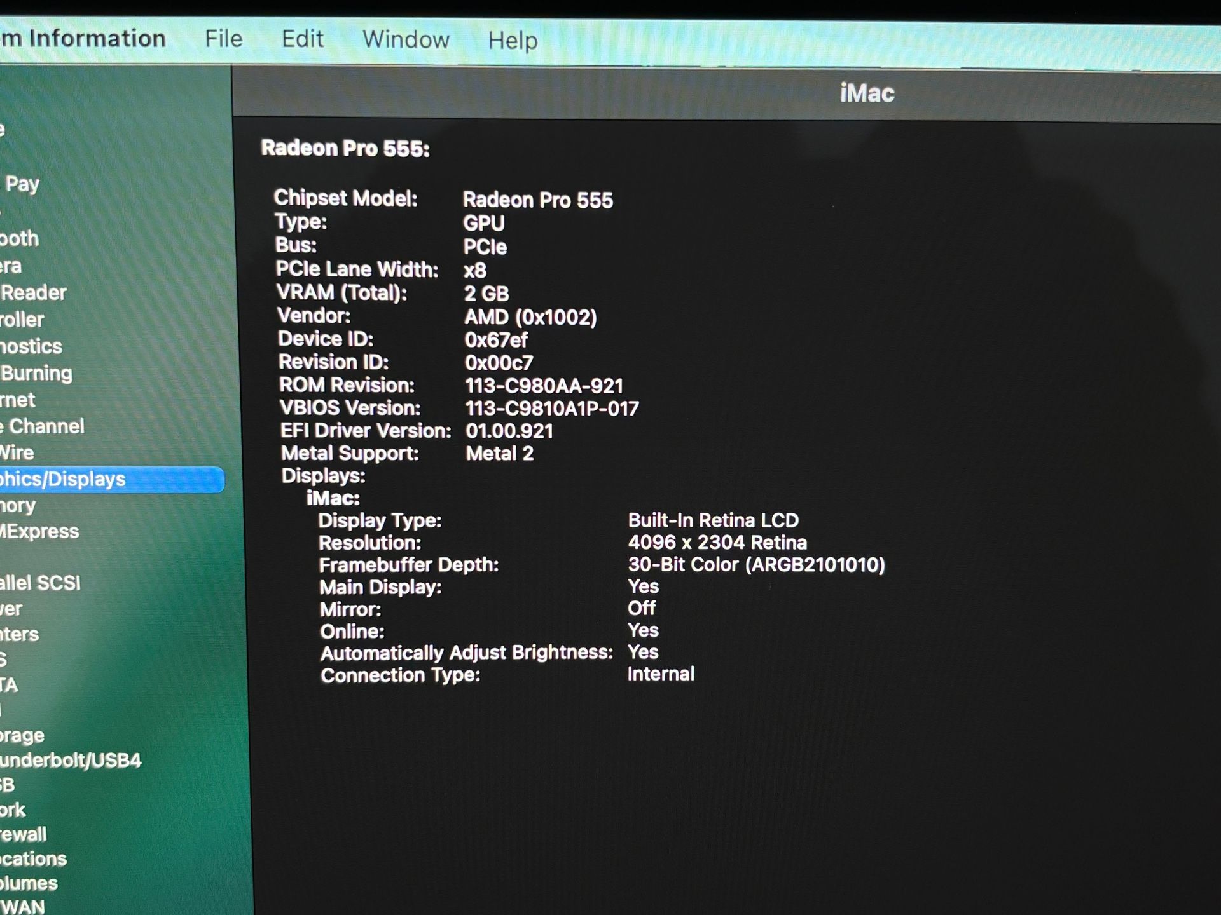Select the Memory sidebar item
This screenshot has height=915, width=1221.
click(x=18, y=506)
